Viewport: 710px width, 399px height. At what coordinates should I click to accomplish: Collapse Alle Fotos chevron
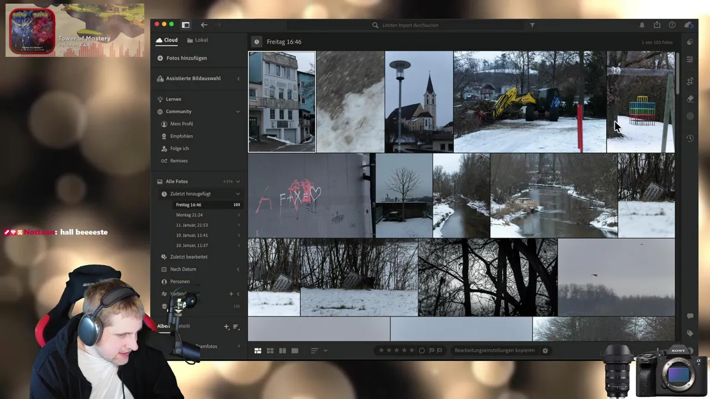238,181
